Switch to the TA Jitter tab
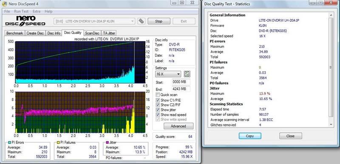The width and height of the screenshot is (340, 164). (x=109, y=33)
